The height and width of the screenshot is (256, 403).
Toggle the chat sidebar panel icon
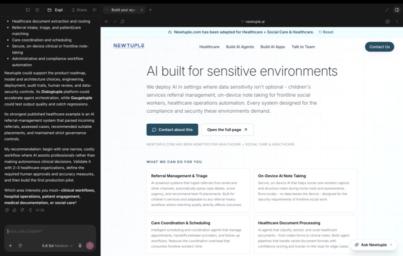point(28,10)
